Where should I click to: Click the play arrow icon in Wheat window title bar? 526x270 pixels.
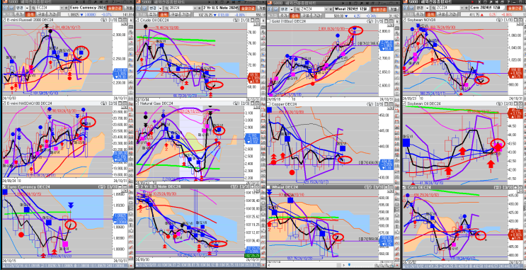click(343, 4)
